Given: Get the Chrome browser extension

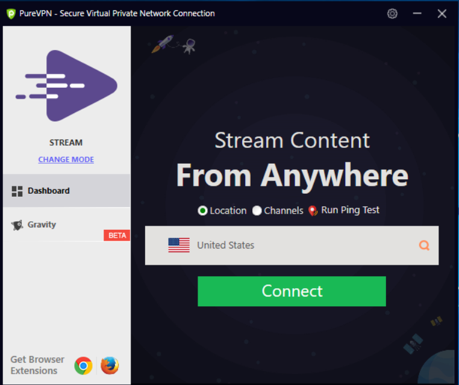Looking at the screenshot, I should pyautogui.click(x=83, y=365).
